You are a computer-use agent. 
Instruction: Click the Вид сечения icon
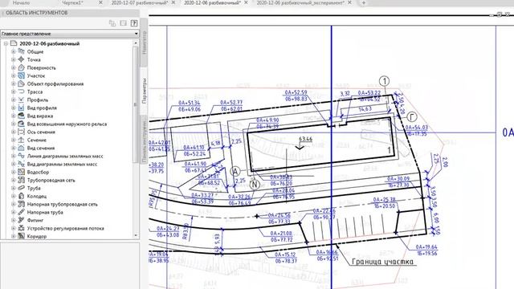coord(22,148)
